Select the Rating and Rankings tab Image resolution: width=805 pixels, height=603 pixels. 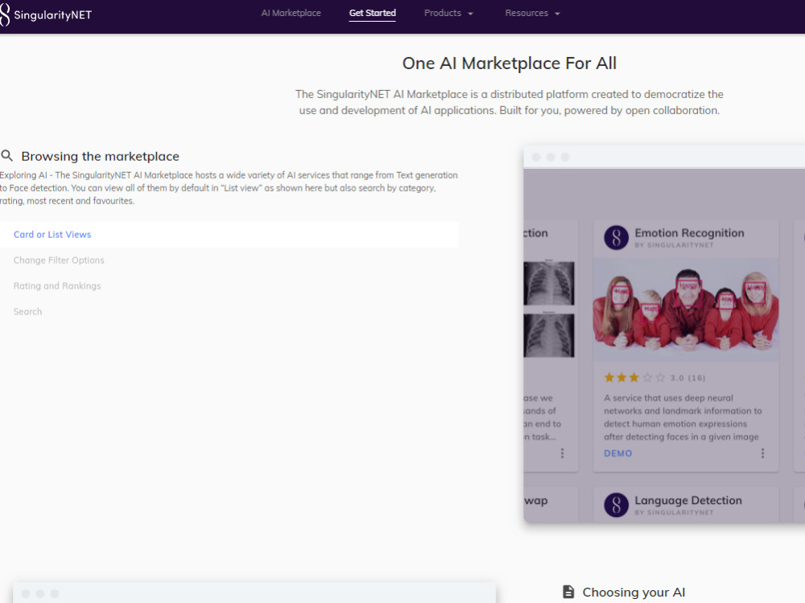(229, 285)
